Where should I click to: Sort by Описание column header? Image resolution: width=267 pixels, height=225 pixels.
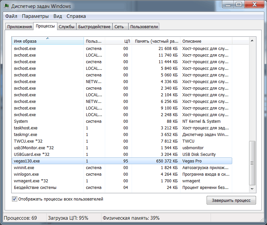[x=206, y=41]
